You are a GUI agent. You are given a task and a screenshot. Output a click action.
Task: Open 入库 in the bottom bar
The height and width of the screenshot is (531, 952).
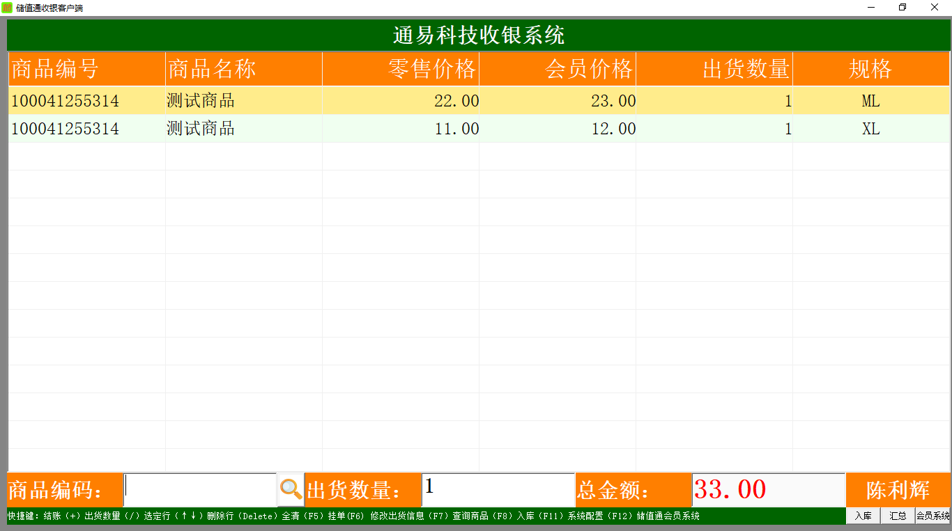(x=863, y=516)
